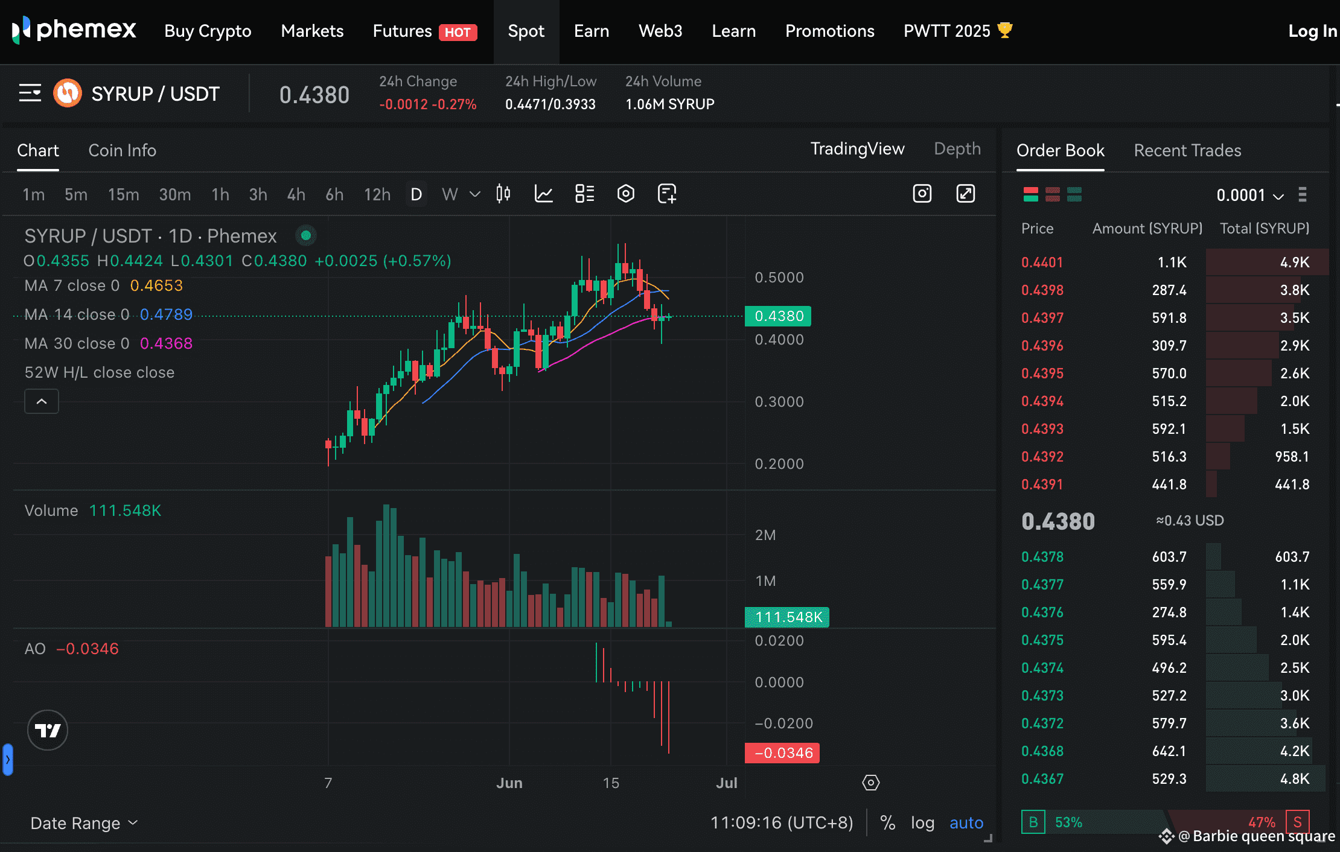Show only sell orders in order book
The height and width of the screenshot is (852, 1340).
(x=1052, y=194)
